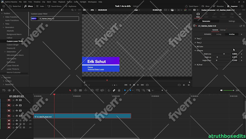The image size is (246, 139).
Task: Open the Playback menu
Action: pyautogui.click(x=61, y=2)
